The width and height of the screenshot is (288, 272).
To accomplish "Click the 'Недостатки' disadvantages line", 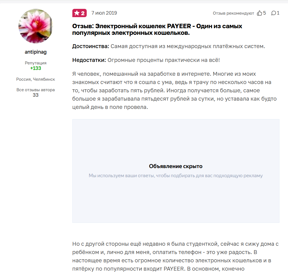I will point(146,60).
